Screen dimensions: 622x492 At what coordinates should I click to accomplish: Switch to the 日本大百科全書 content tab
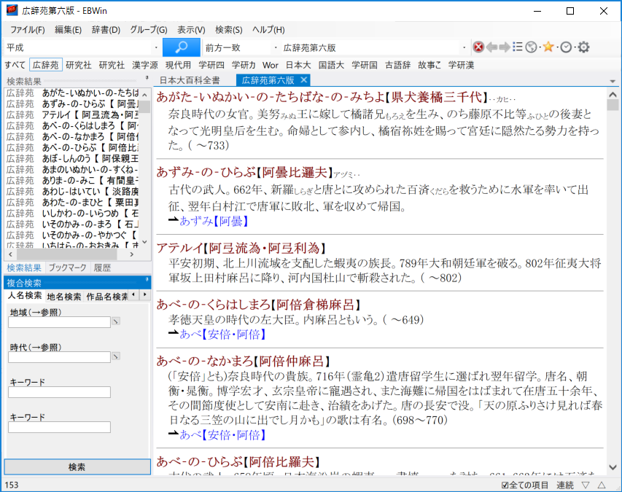tap(190, 80)
